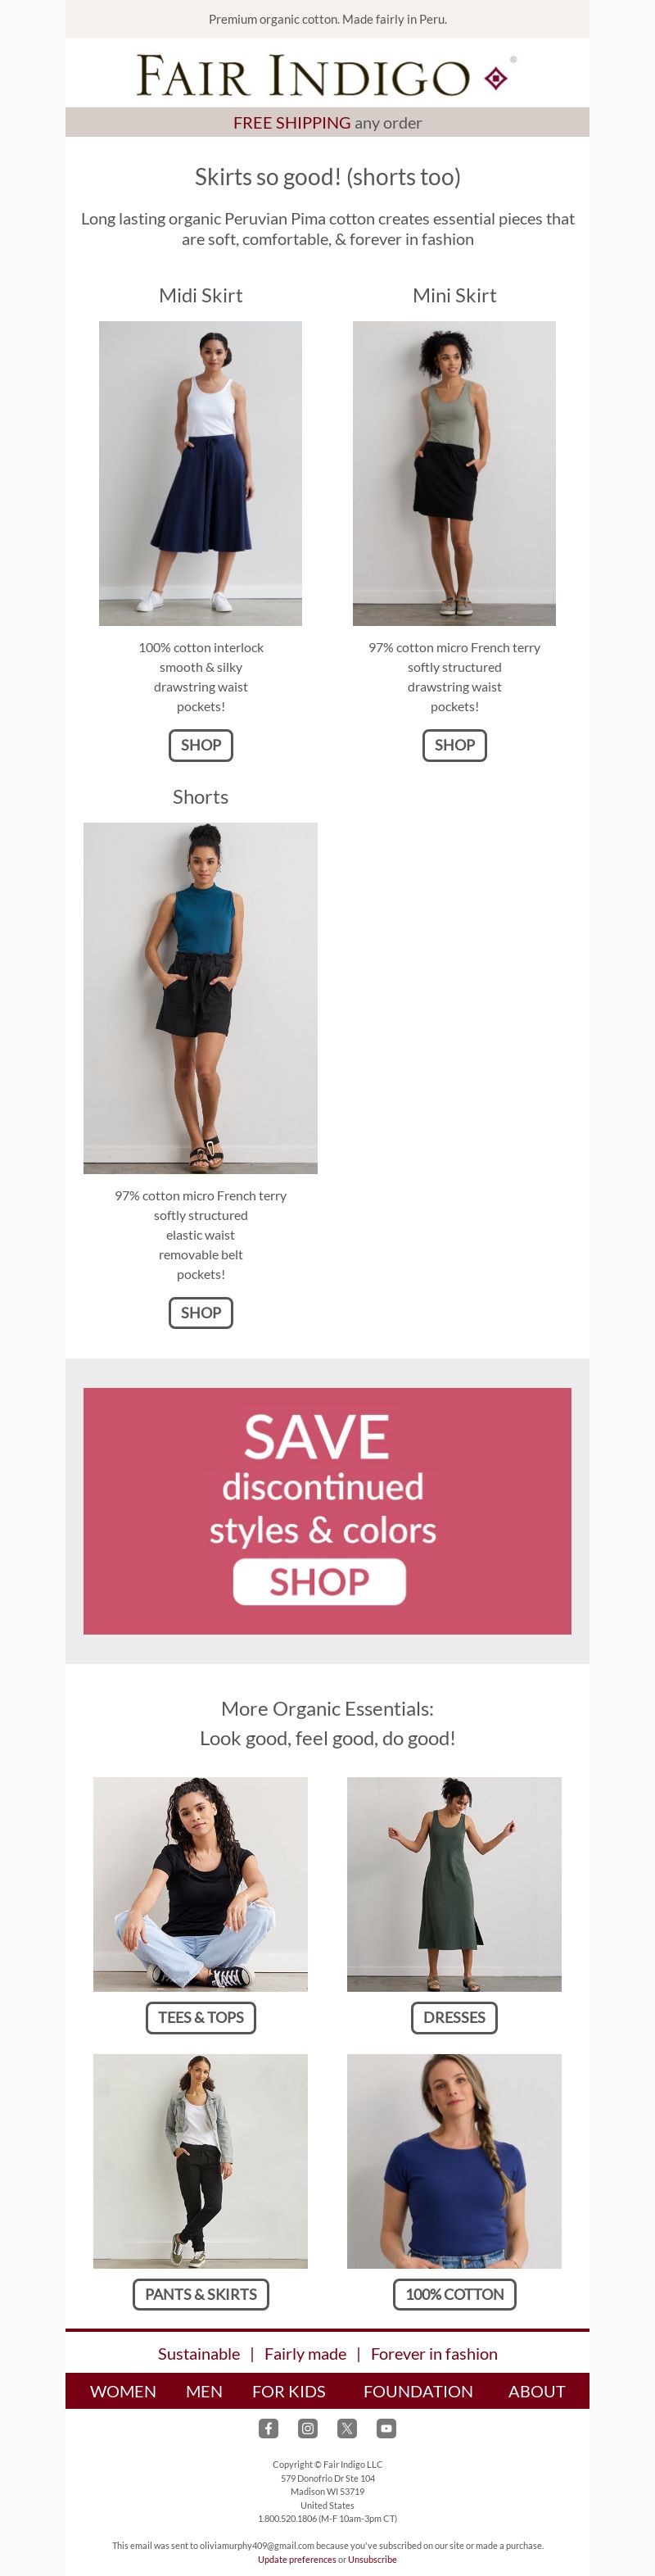Click the blue tee 100% cotton photo
655x2576 pixels.
454,2161
